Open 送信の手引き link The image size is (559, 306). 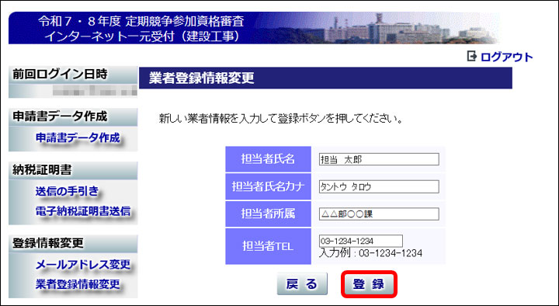[x=67, y=191]
